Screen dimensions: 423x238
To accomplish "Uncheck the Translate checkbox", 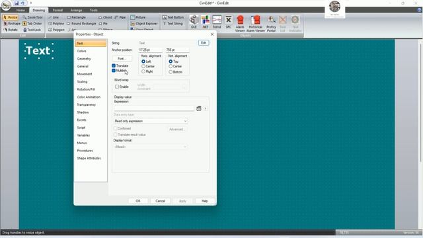I will pos(114,65).
